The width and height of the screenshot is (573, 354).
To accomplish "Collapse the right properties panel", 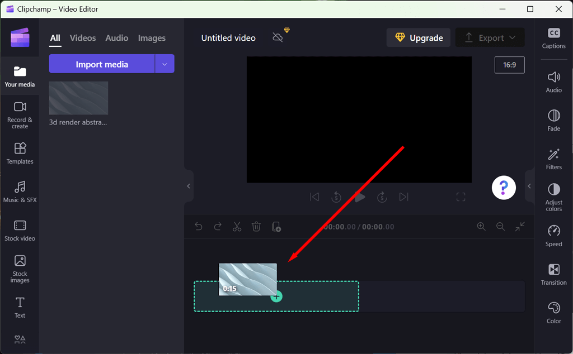I will click(x=529, y=186).
